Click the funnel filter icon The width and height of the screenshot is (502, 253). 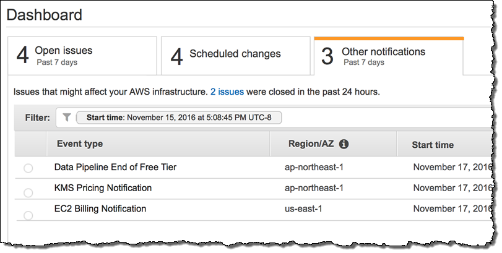pos(67,118)
